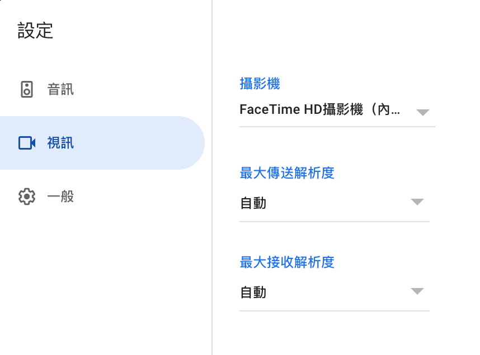Click the video camera icon beside 視訊
Image resolution: width=480 pixels, height=355 pixels.
(27, 143)
